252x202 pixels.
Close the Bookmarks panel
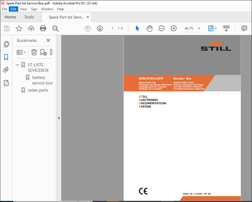[x=48, y=40]
